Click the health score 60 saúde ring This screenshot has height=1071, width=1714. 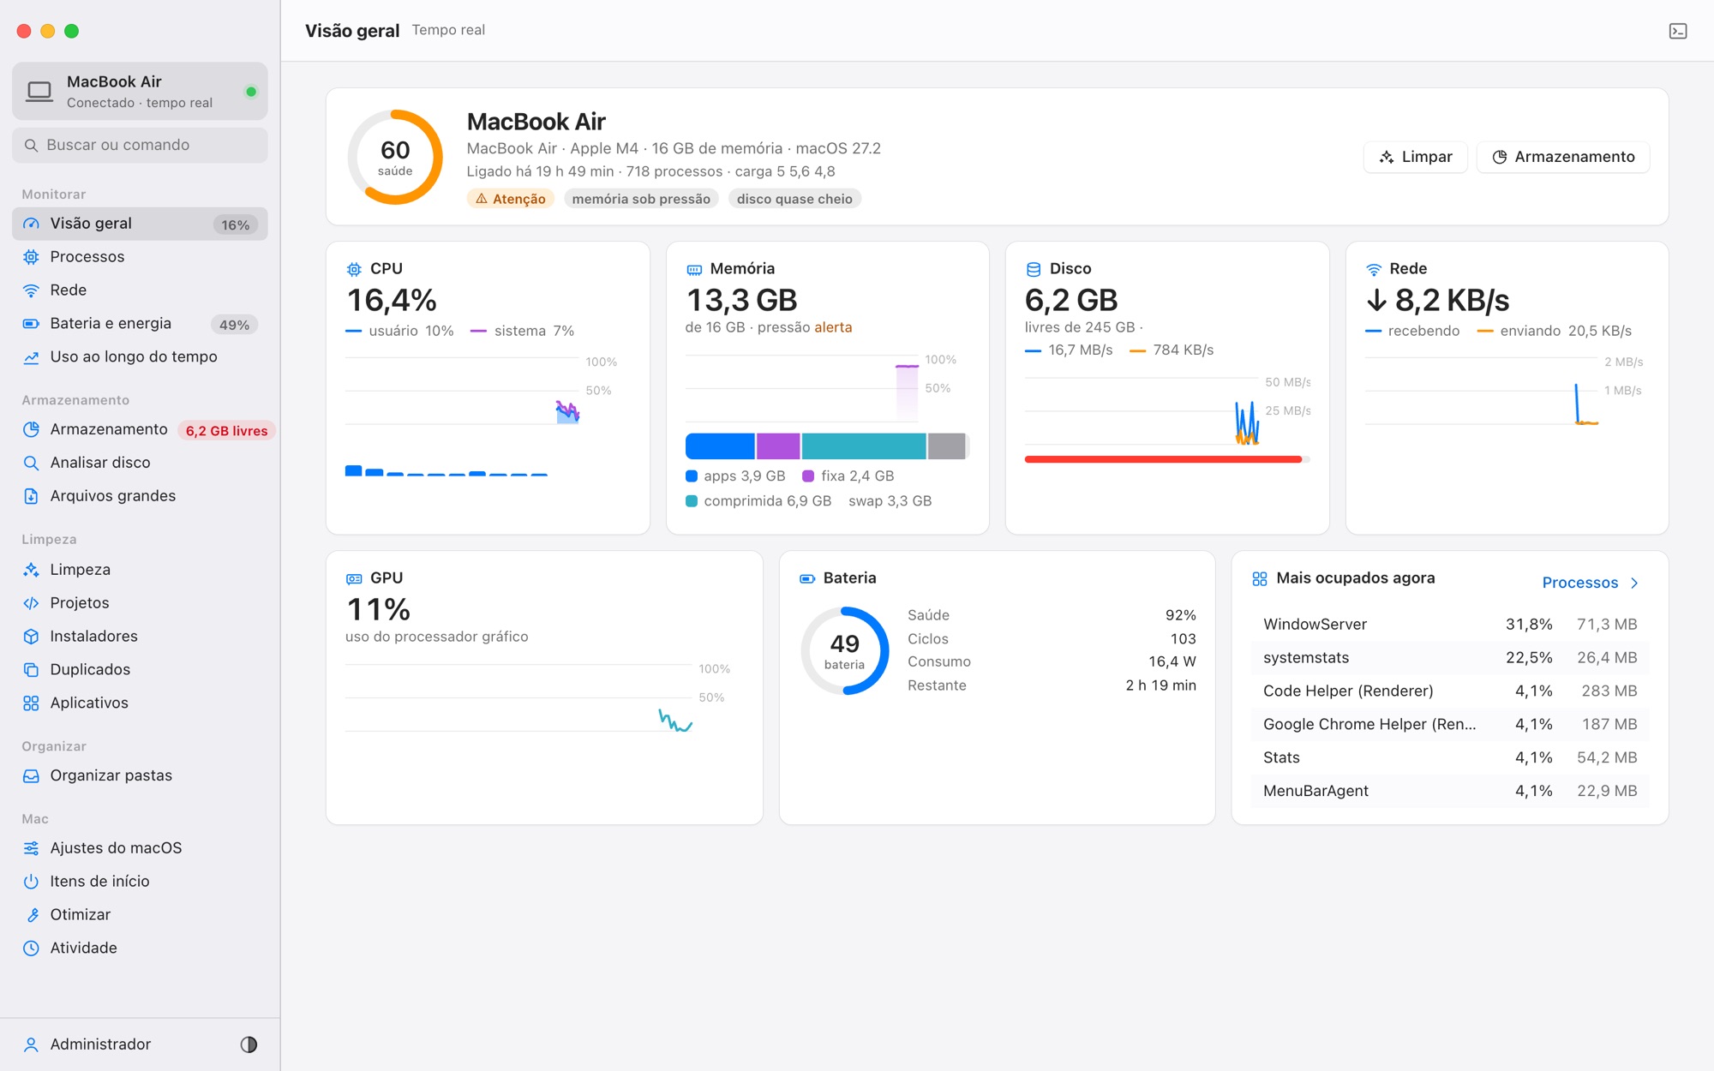[x=395, y=157]
